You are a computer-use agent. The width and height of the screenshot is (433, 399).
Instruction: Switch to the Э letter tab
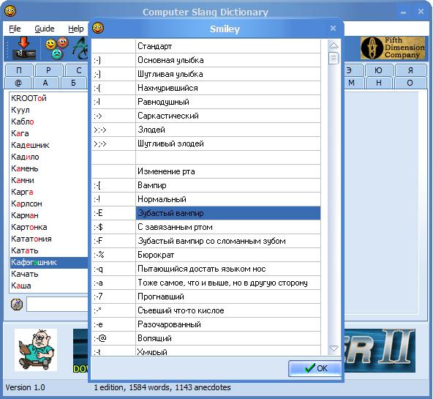click(x=353, y=70)
